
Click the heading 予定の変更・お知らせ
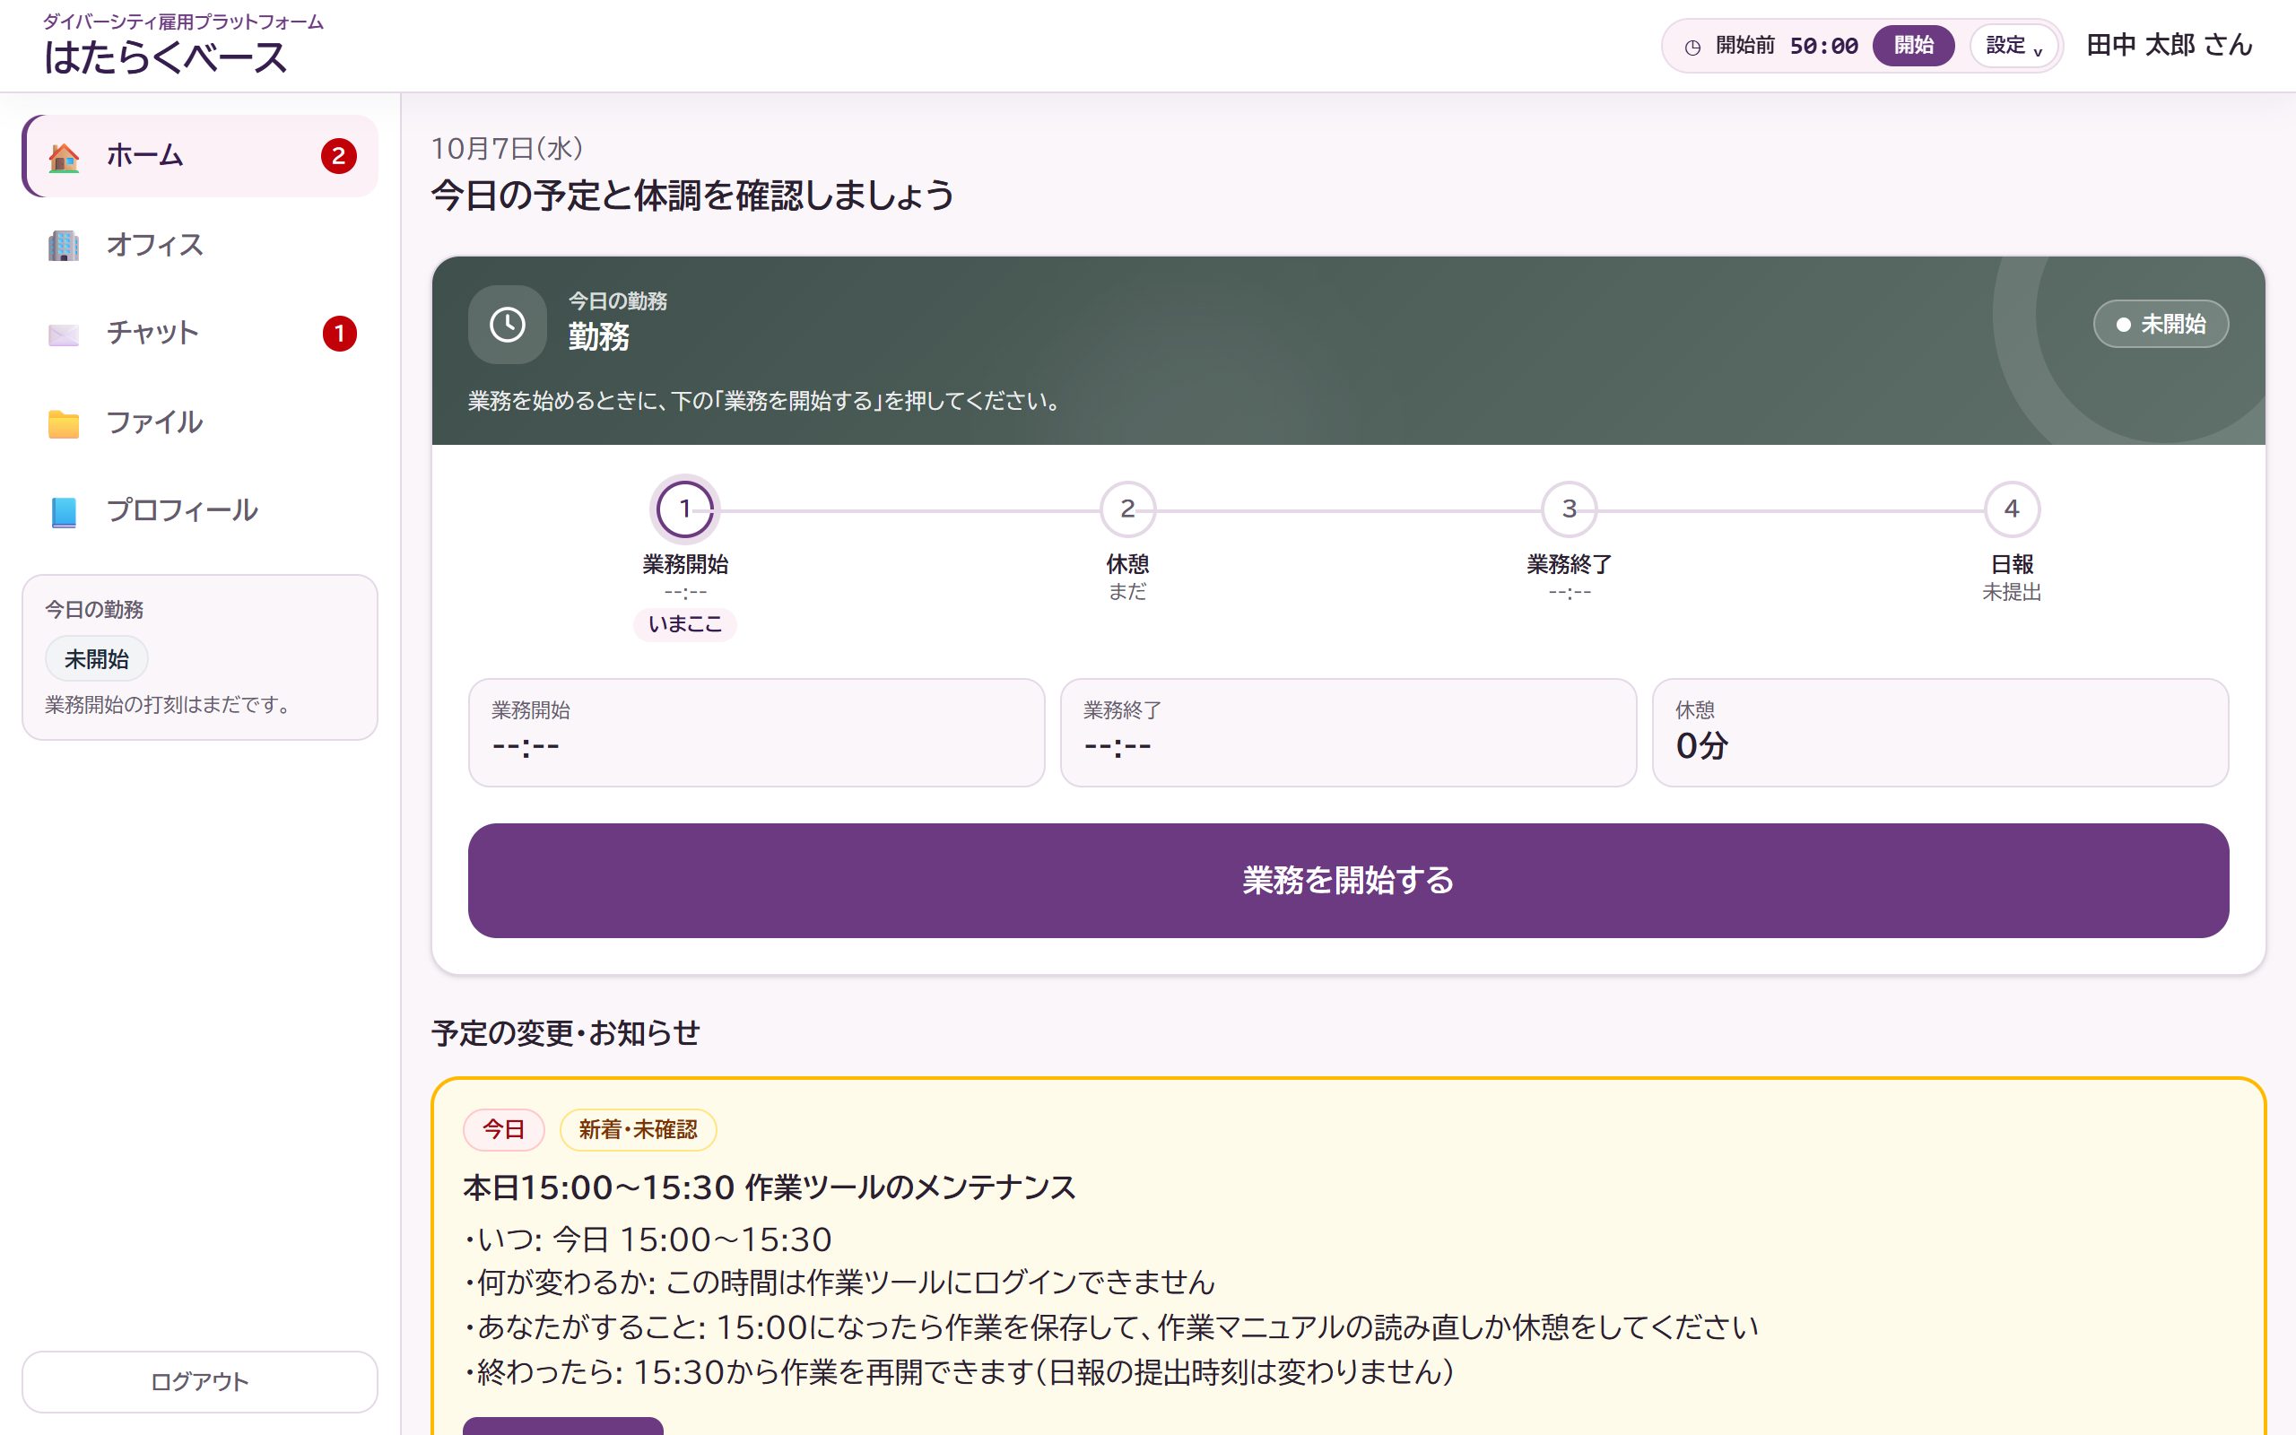(x=565, y=1032)
